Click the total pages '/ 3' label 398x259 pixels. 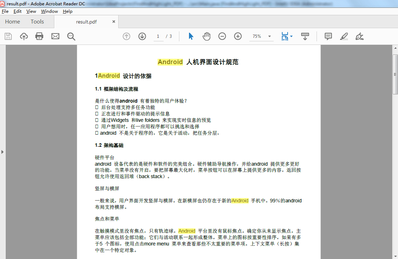[169, 36]
